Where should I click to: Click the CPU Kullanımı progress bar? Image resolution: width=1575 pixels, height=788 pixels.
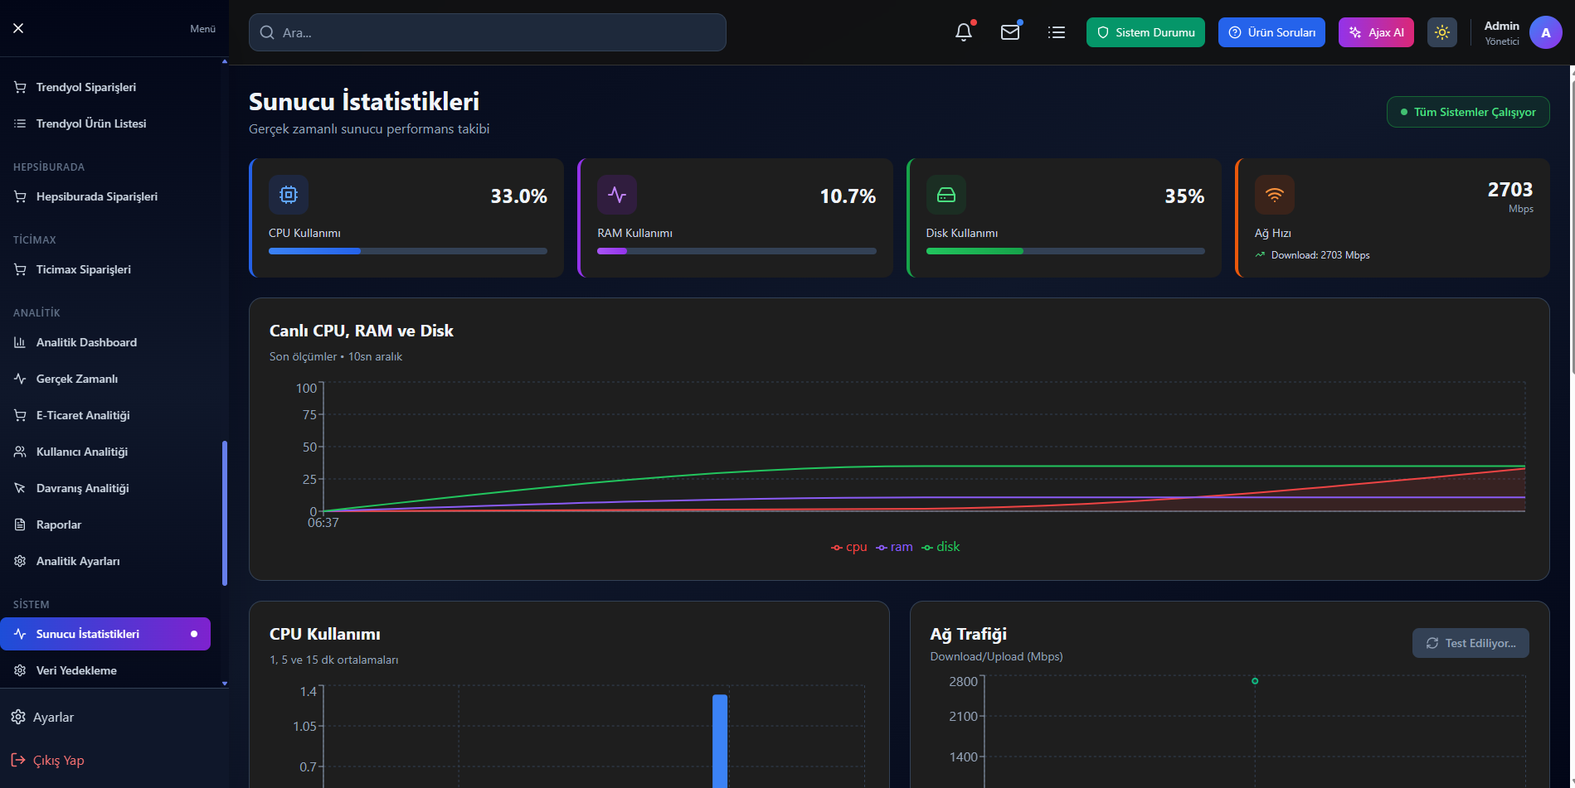click(407, 251)
